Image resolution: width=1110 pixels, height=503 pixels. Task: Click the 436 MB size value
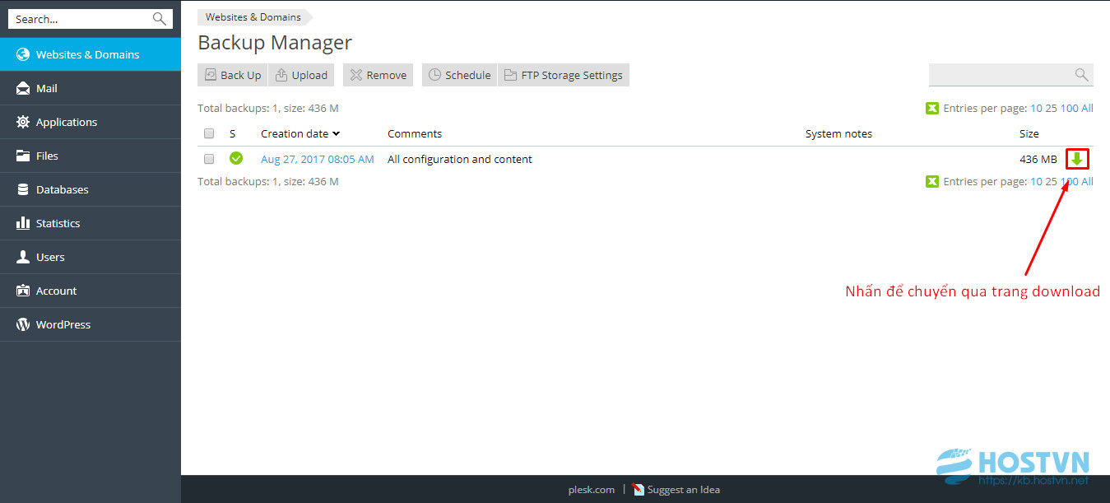point(1038,159)
